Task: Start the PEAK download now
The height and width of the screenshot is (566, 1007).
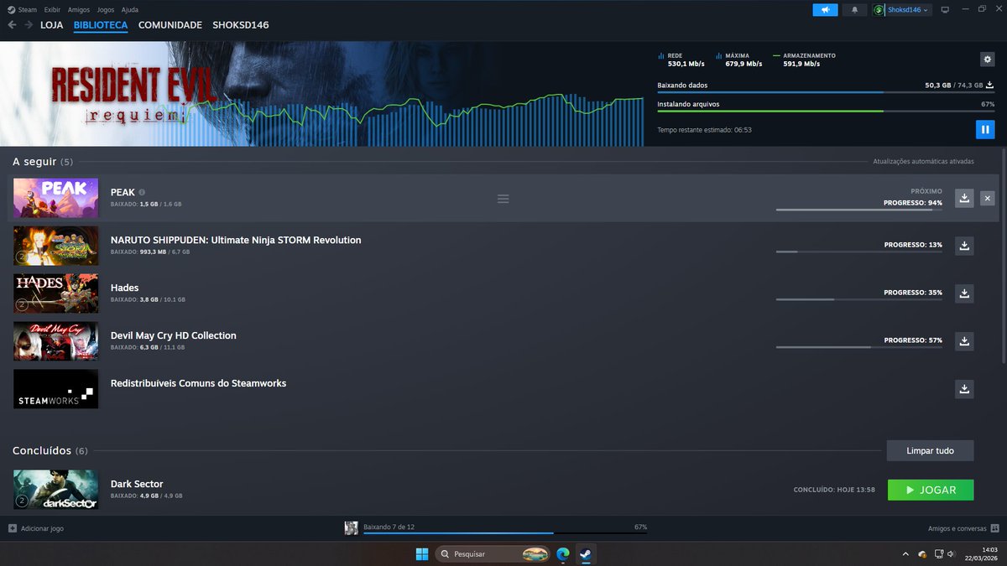Action: (x=964, y=198)
